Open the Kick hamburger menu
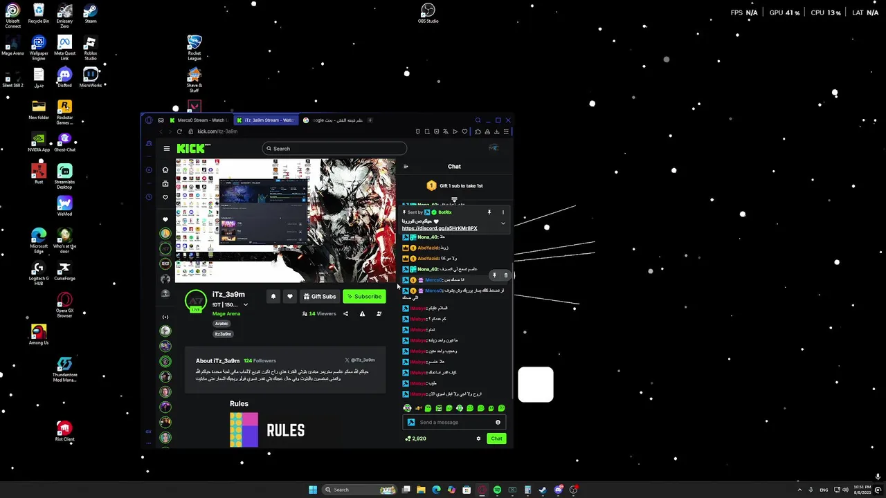 point(166,148)
